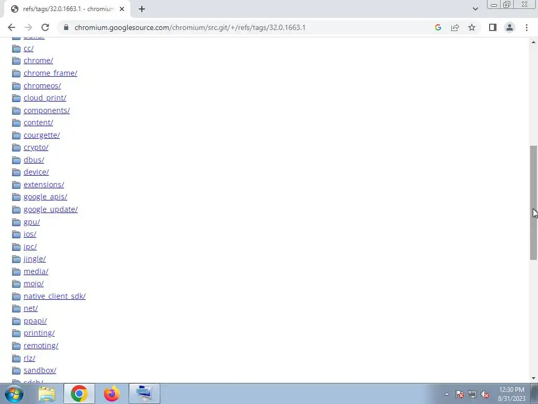Reload the current page
Viewport: 538px width, 404px height.
[x=45, y=27]
